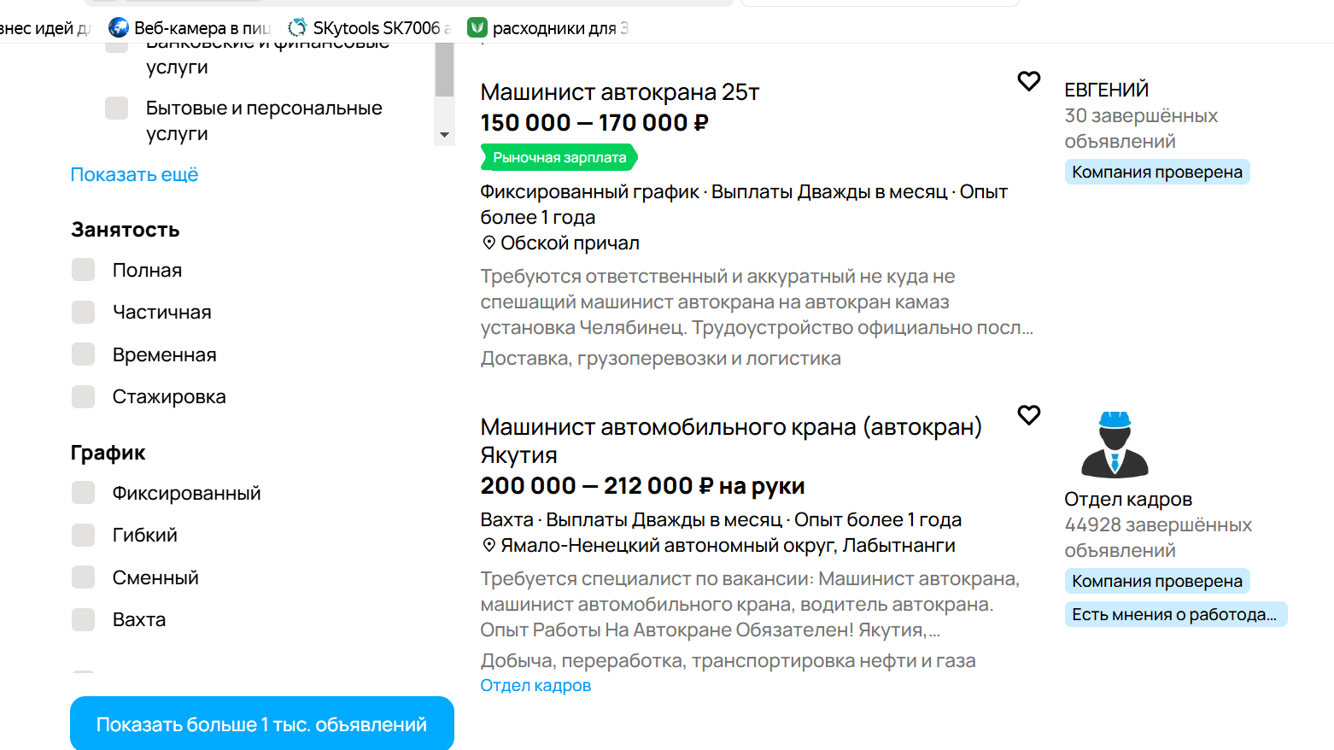Enable the Полная employment checkbox
This screenshot has height=750, width=1334.
[x=84, y=270]
